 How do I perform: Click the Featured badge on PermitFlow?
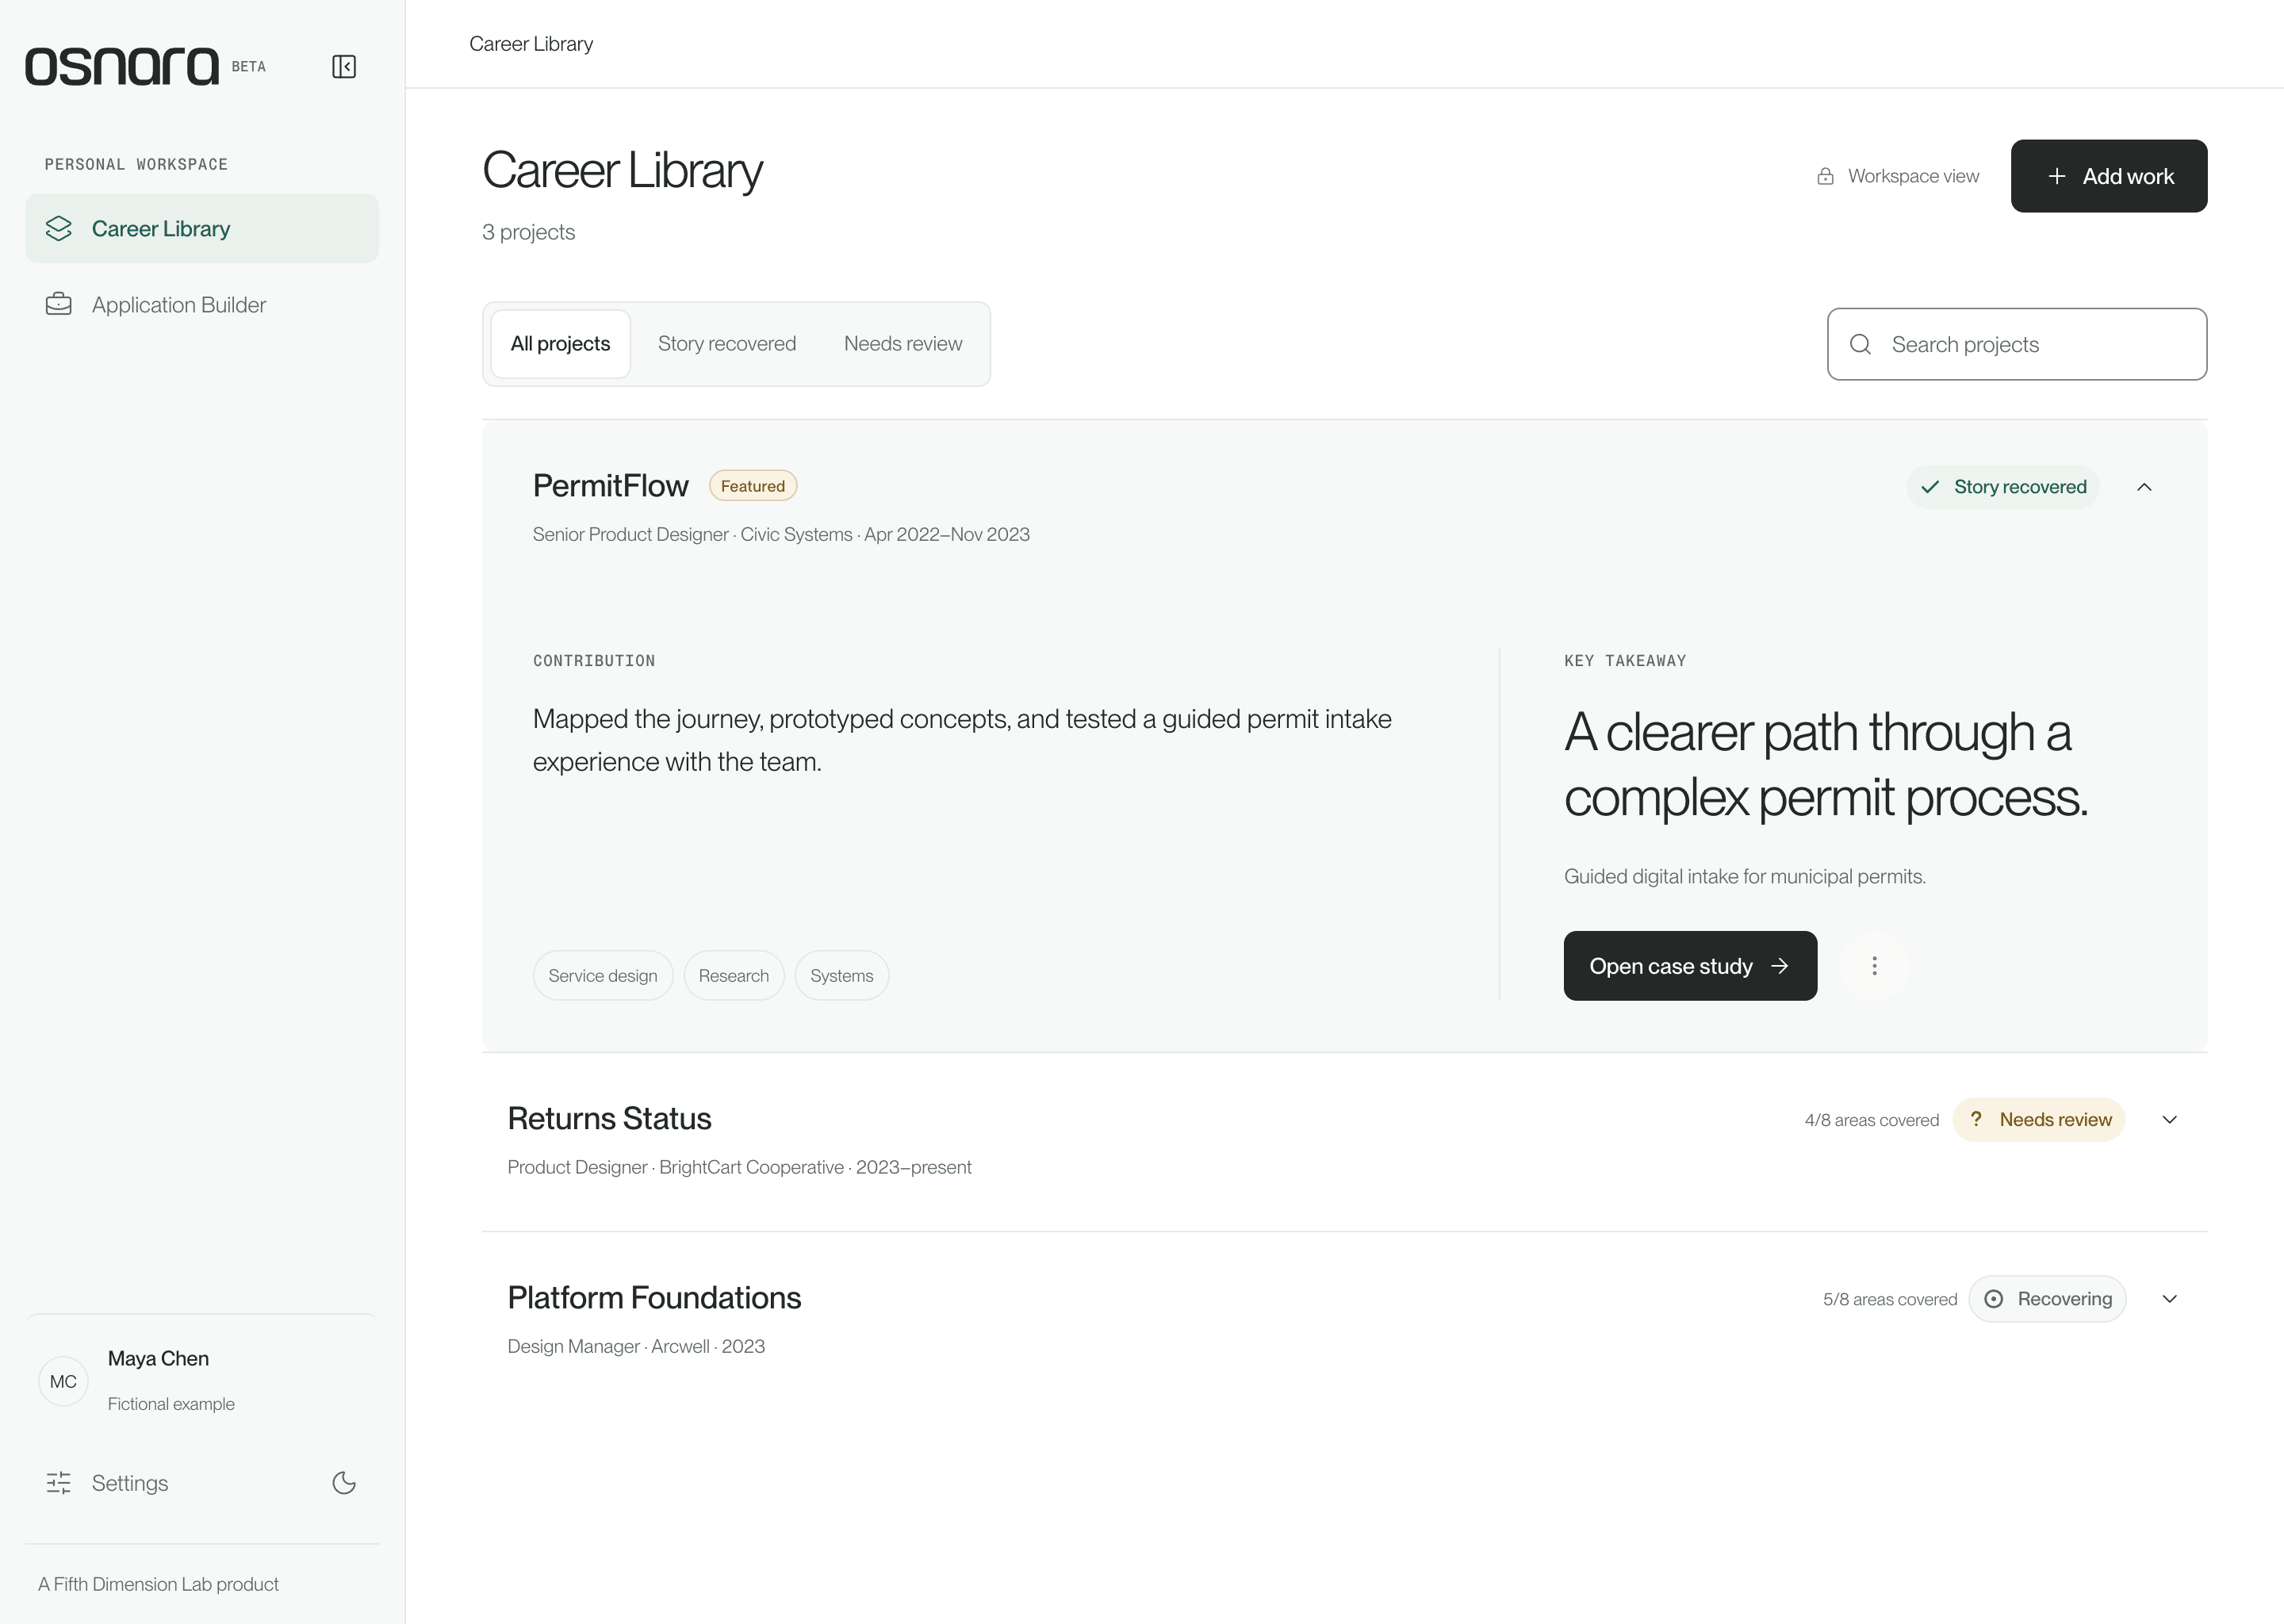pos(753,486)
